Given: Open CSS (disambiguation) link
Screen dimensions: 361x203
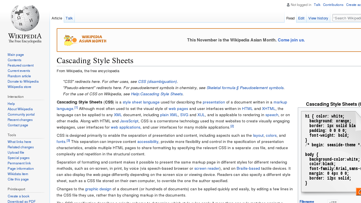Looking at the screenshot, I should (x=157, y=81).
